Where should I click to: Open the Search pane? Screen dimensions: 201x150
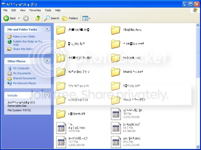pyautogui.click(x=52, y=18)
